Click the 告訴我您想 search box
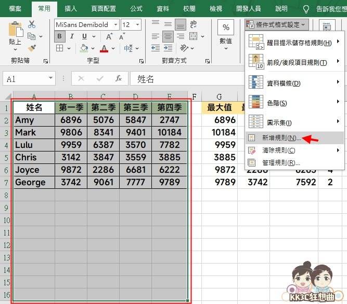This screenshot has width=347, height=304. (331, 9)
